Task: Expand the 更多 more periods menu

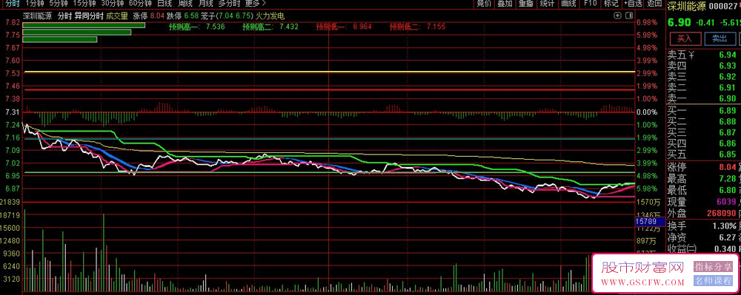Action: (256, 4)
